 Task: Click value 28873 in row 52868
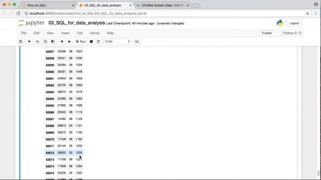point(62,125)
